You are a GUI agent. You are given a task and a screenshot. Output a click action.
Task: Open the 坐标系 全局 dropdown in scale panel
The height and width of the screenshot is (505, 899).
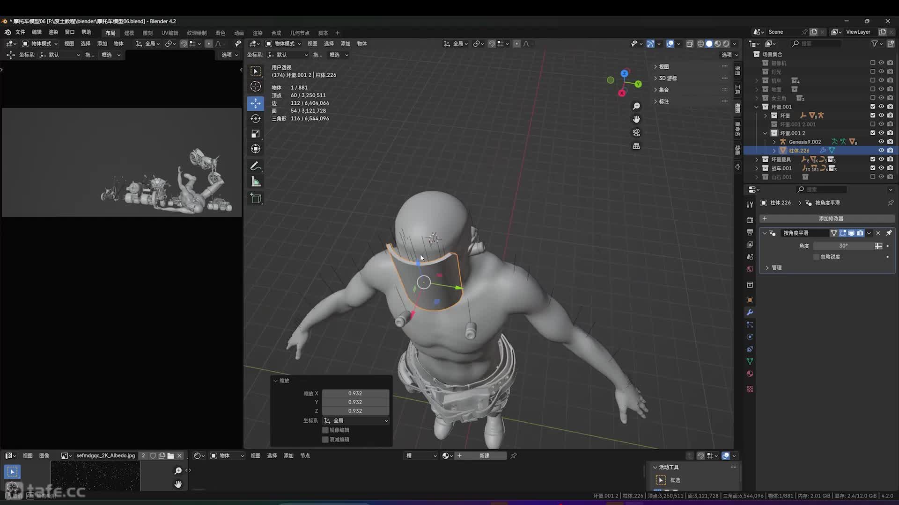click(356, 421)
